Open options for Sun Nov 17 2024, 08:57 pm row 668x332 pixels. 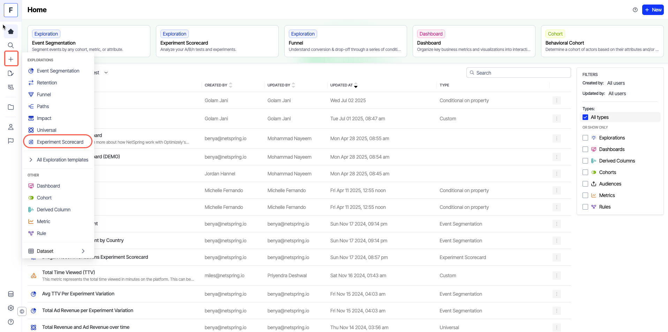pyautogui.click(x=557, y=257)
